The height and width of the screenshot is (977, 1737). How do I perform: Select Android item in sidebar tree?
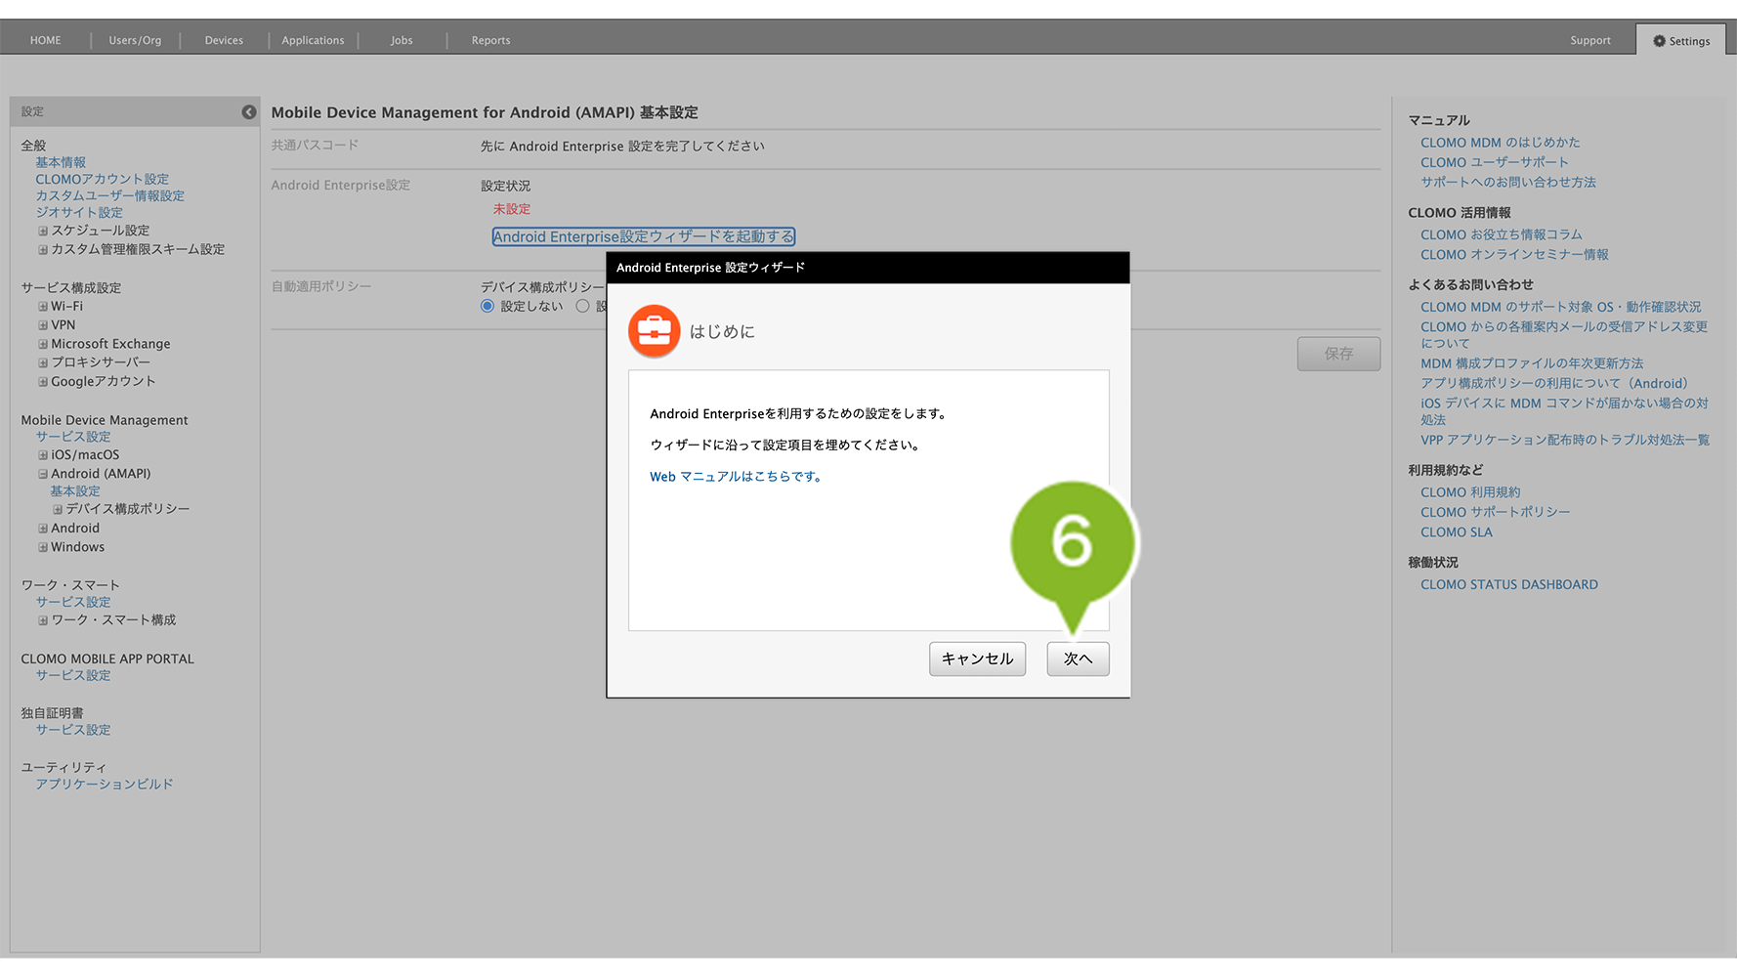[x=75, y=529]
